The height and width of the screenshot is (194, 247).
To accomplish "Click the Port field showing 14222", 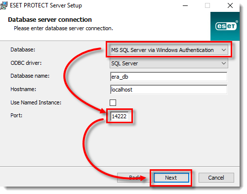I will point(119,116).
